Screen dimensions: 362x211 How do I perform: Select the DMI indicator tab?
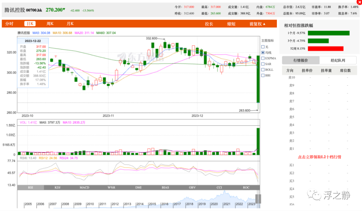coord(138,187)
